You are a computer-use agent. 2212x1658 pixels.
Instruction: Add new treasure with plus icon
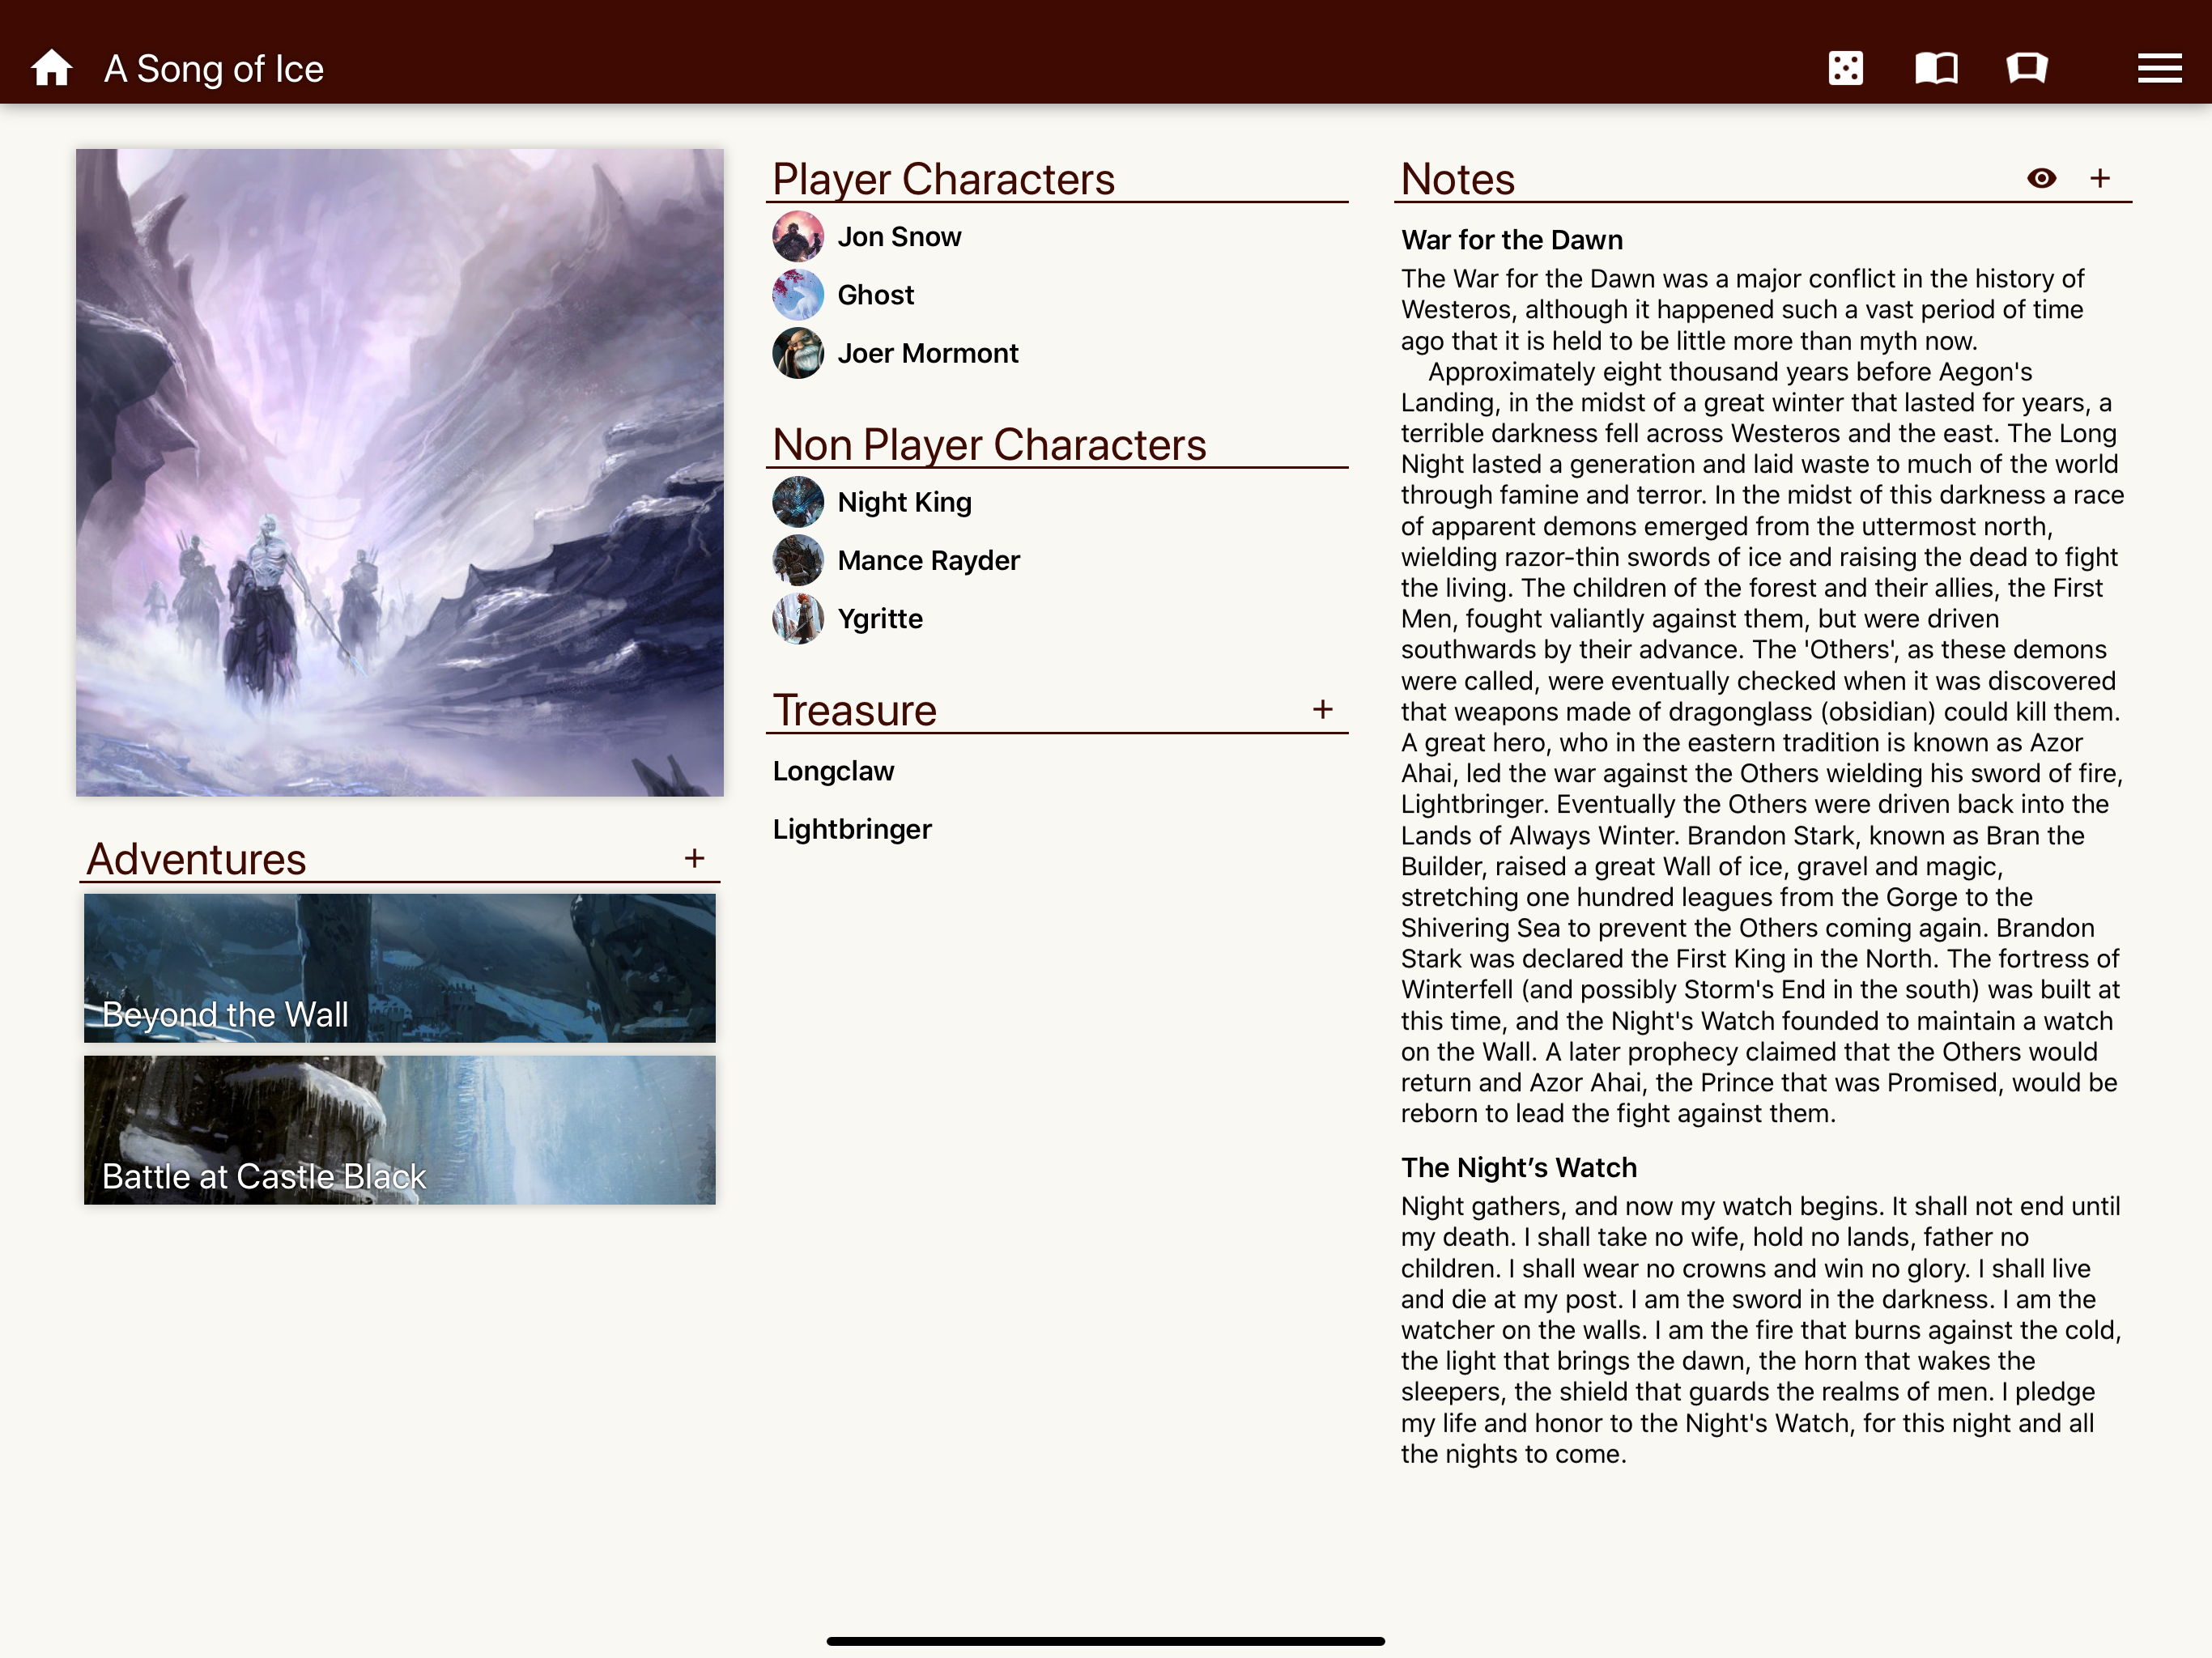point(1322,709)
